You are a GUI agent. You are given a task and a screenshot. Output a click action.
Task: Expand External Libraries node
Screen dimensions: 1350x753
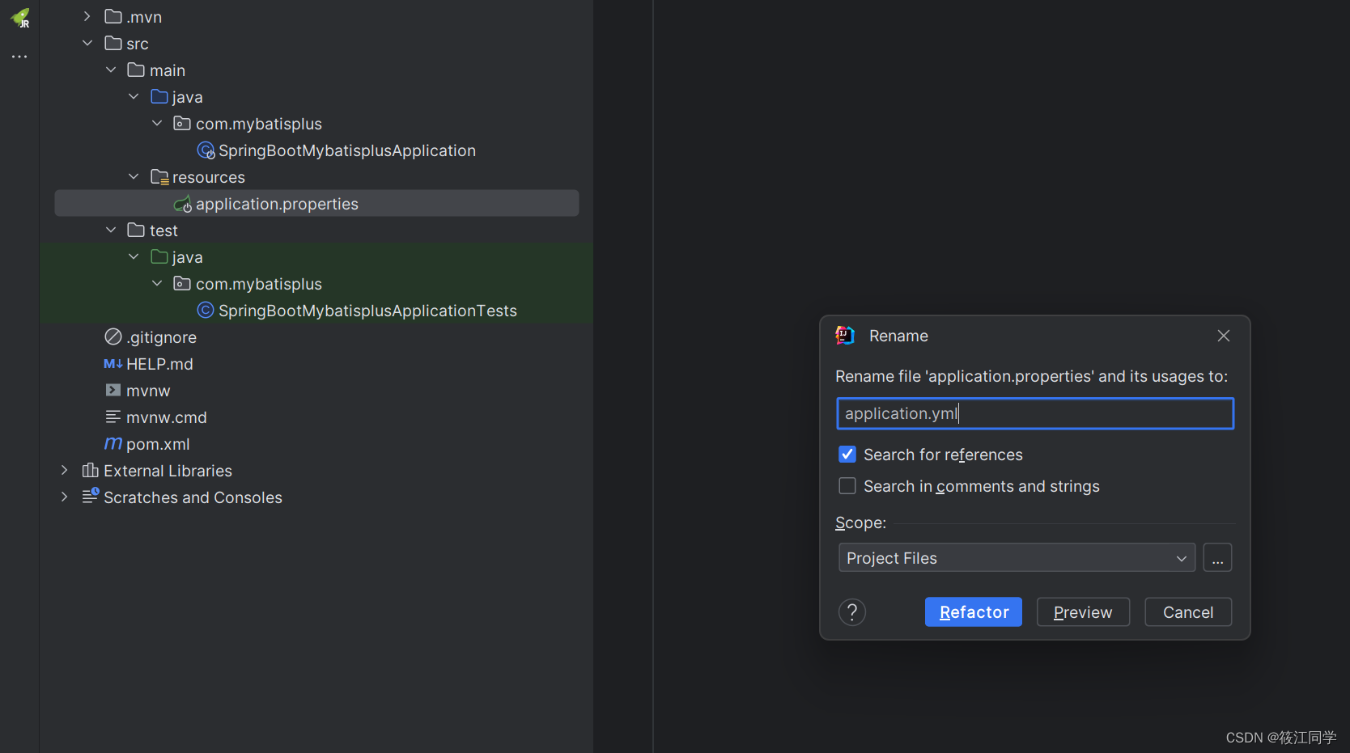click(x=65, y=470)
